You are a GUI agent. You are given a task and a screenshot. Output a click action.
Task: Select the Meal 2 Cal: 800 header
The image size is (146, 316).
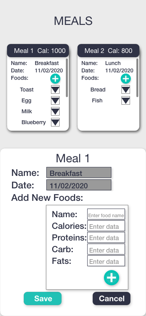click(x=108, y=51)
